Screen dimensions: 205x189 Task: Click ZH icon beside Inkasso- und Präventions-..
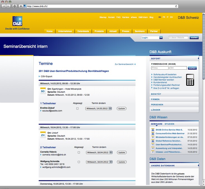[153, 152]
